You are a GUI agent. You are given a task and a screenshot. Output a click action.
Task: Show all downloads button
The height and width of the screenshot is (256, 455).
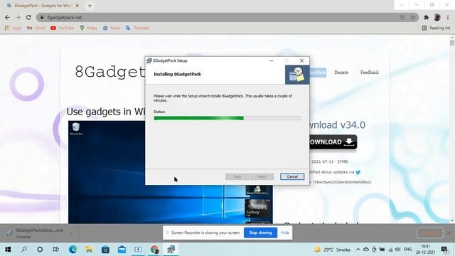click(x=429, y=233)
